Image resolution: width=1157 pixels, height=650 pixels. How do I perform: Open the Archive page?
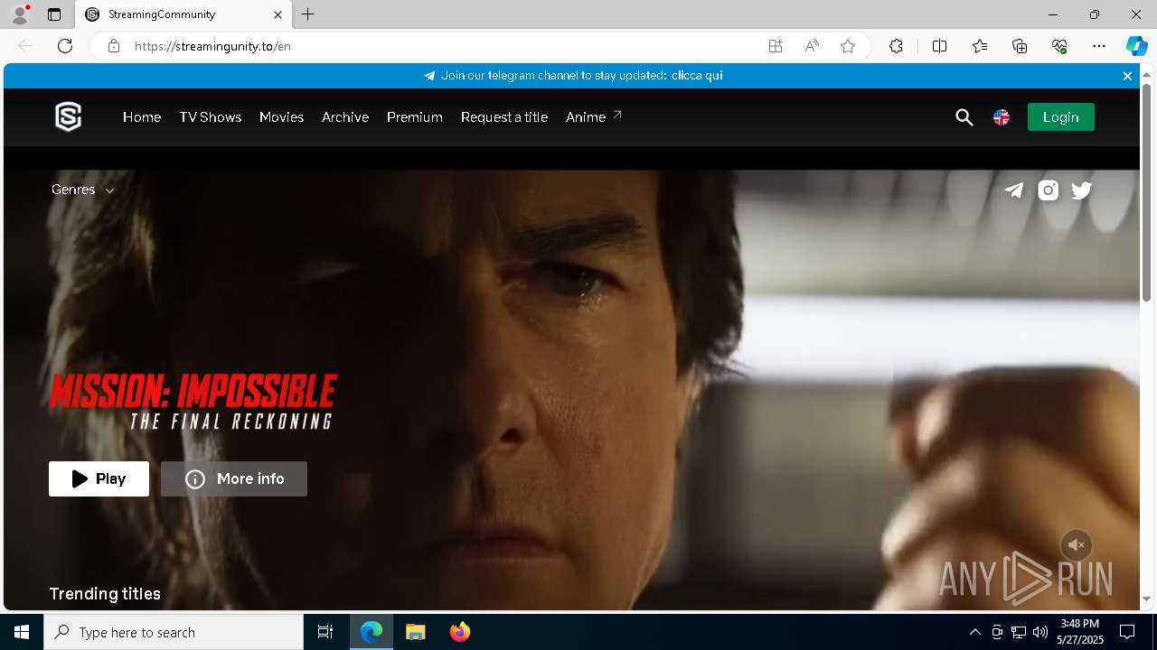(x=345, y=117)
